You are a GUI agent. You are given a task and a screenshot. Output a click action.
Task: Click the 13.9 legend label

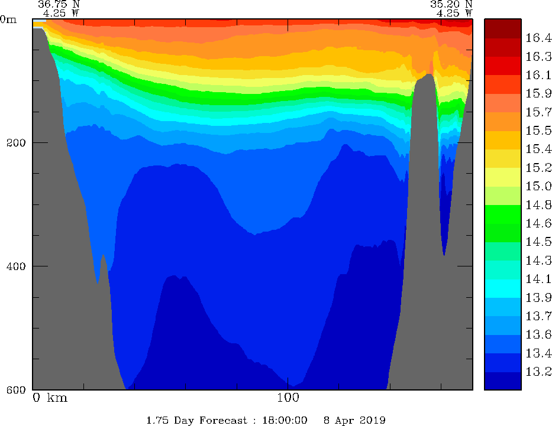tap(538, 298)
